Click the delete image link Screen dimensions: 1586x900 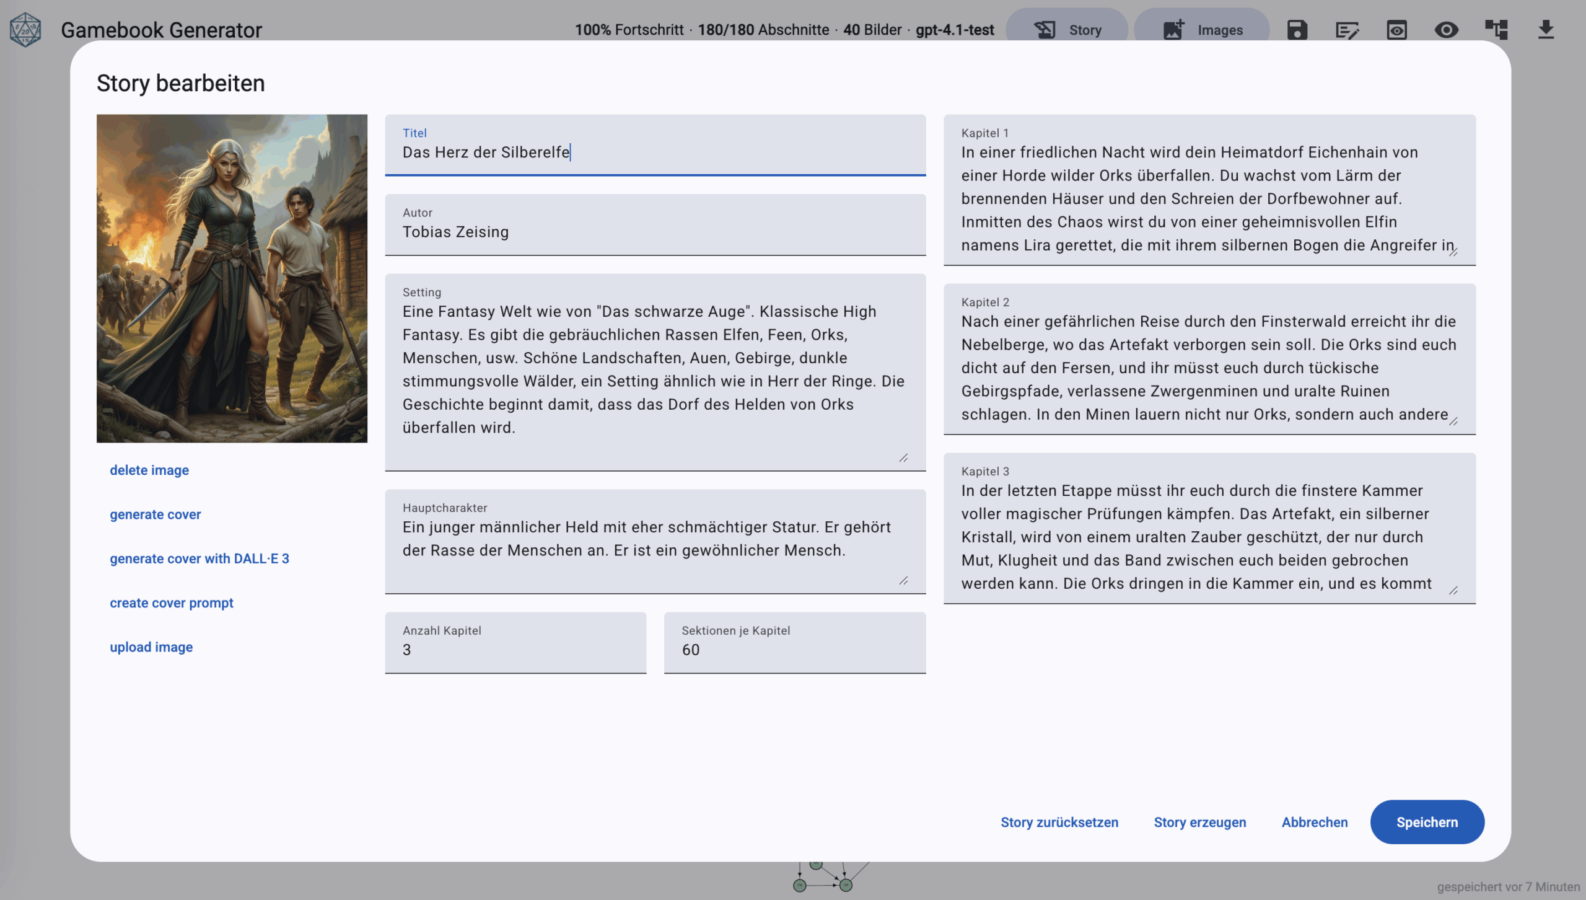(149, 470)
